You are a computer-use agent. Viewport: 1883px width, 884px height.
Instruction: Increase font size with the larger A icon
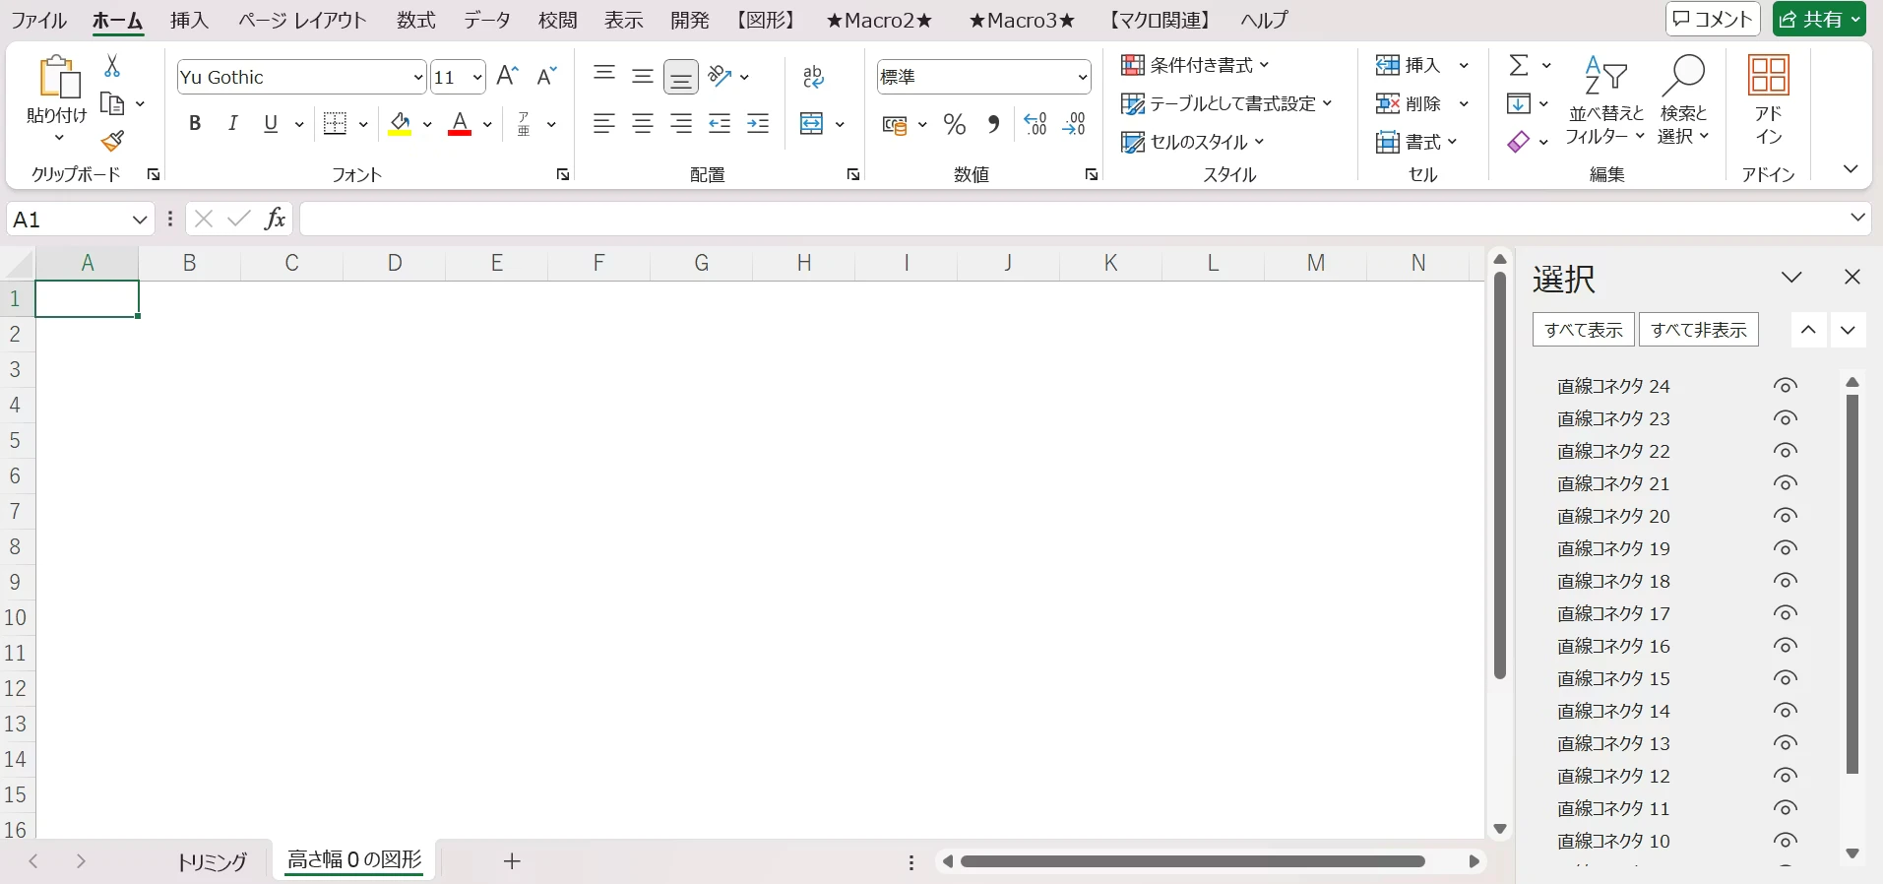click(508, 76)
